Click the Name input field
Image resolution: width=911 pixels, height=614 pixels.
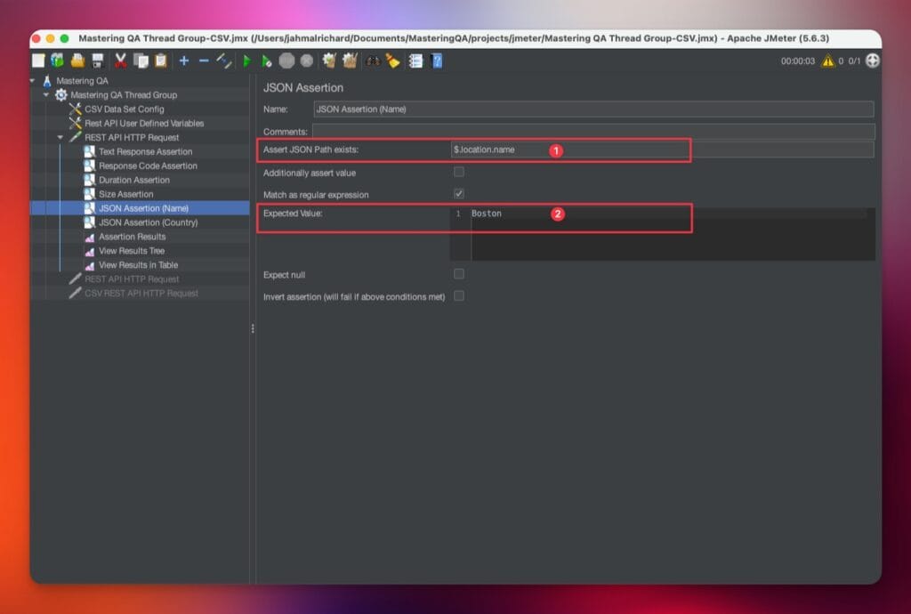tap(593, 109)
